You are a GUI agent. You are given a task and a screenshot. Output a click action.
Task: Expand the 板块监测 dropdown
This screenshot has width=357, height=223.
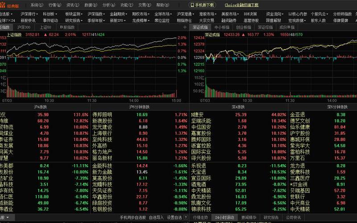(74, 14)
